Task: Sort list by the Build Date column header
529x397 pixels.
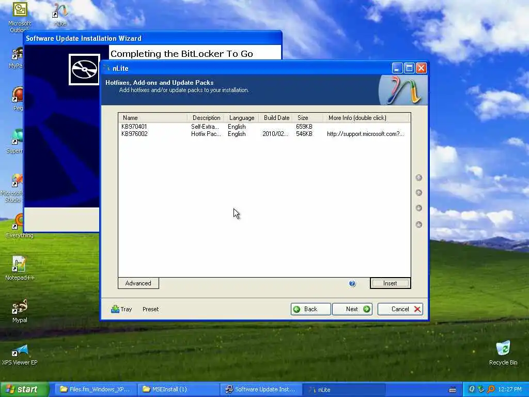Action: pyautogui.click(x=276, y=118)
